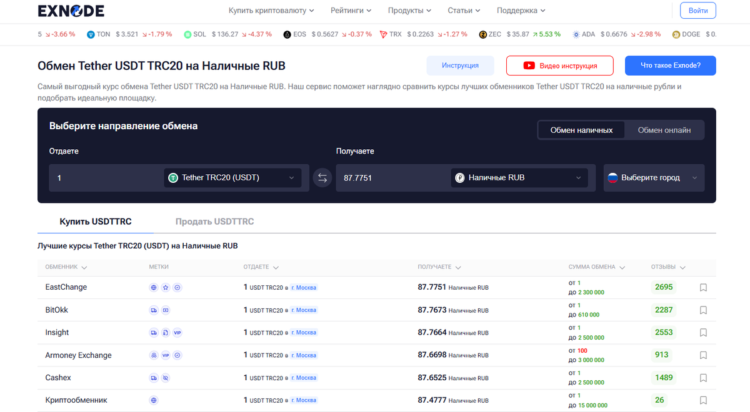Image resolution: width=750 pixels, height=412 pixels.
Task: Sort by the Отдаете column
Action: [261, 267]
